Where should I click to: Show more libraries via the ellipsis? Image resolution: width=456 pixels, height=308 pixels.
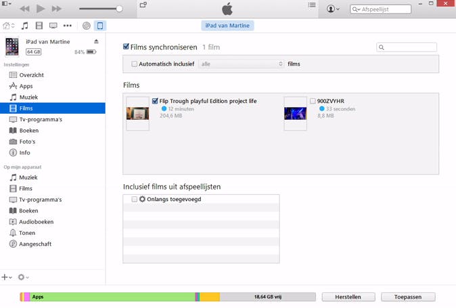[x=68, y=26]
